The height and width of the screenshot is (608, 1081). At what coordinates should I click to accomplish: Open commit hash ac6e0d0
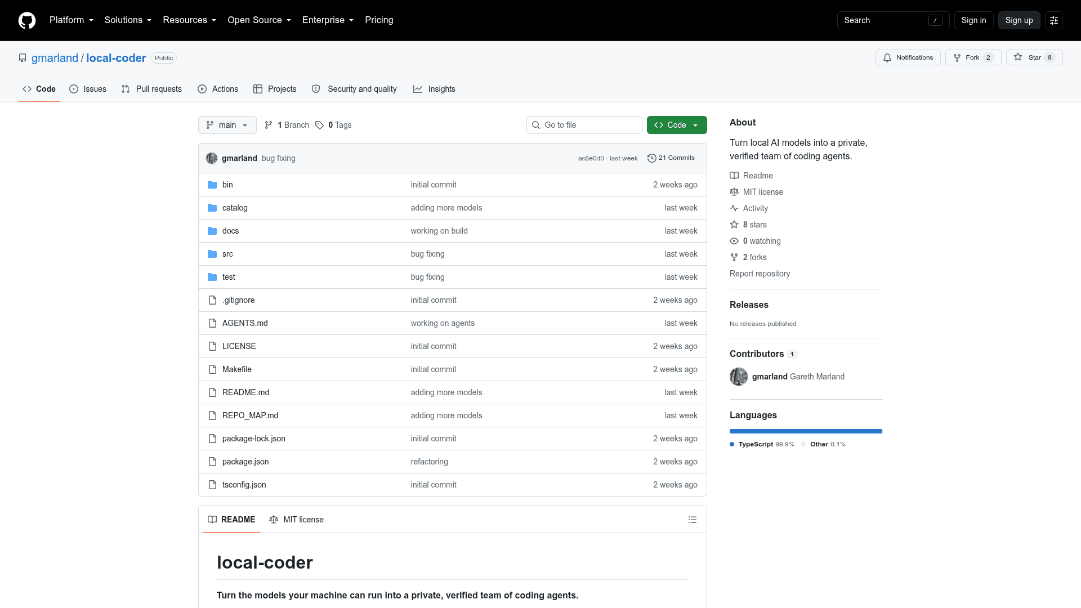(591, 158)
